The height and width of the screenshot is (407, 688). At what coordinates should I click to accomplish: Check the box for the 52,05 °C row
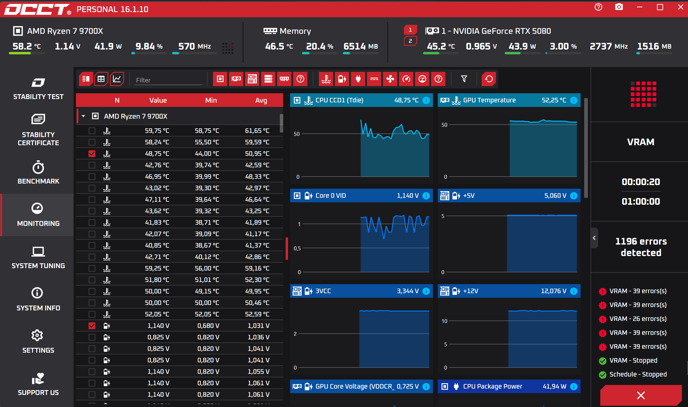[92, 314]
